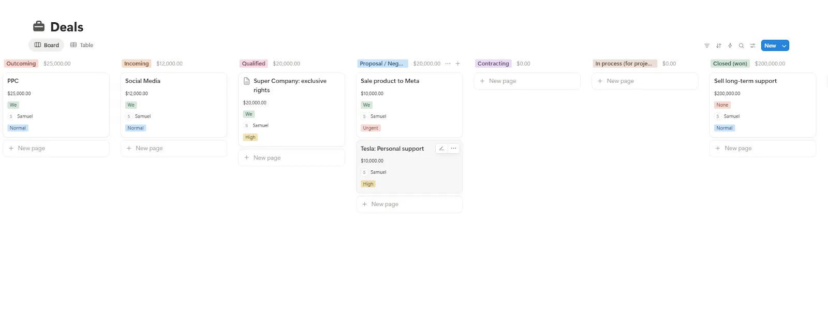Click Samuel avatar on PPC card

pos(11,116)
